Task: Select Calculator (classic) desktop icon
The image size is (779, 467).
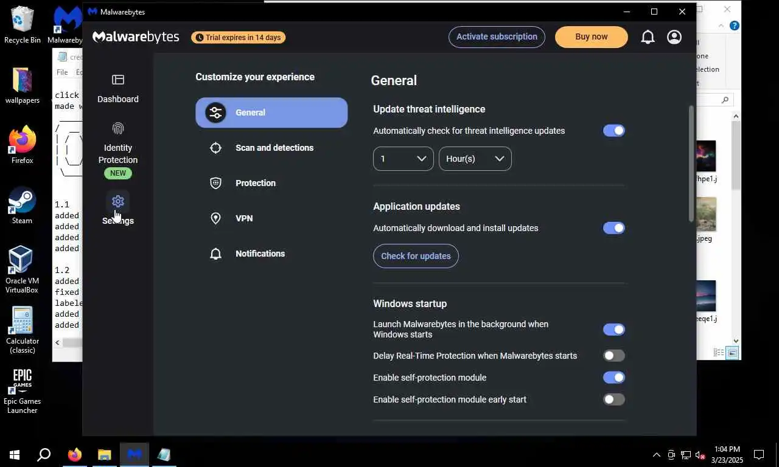Action: tap(23, 330)
